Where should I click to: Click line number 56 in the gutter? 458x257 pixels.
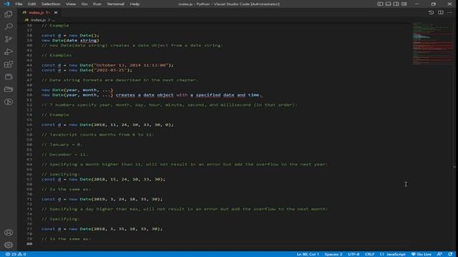(x=29, y=125)
